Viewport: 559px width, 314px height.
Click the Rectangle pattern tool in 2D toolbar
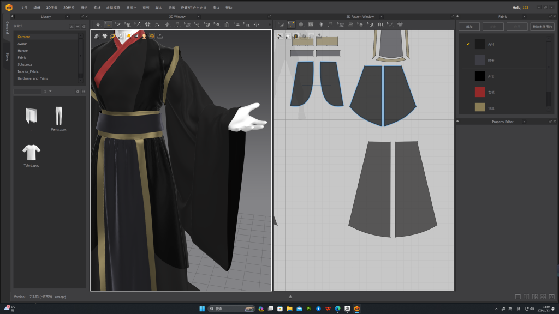click(x=311, y=25)
